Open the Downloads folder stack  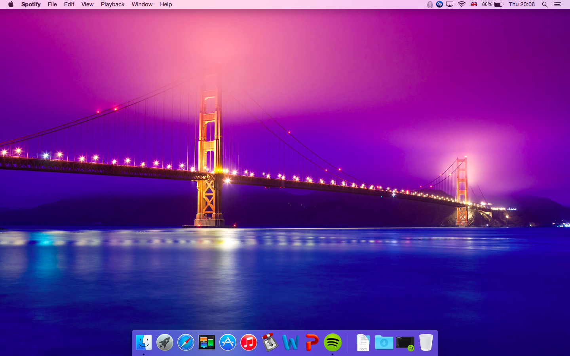[x=384, y=342]
